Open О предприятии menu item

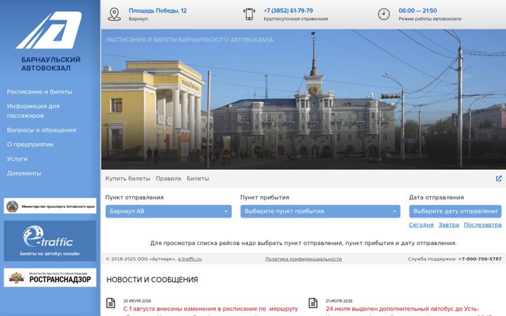click(x=30, y=145)
